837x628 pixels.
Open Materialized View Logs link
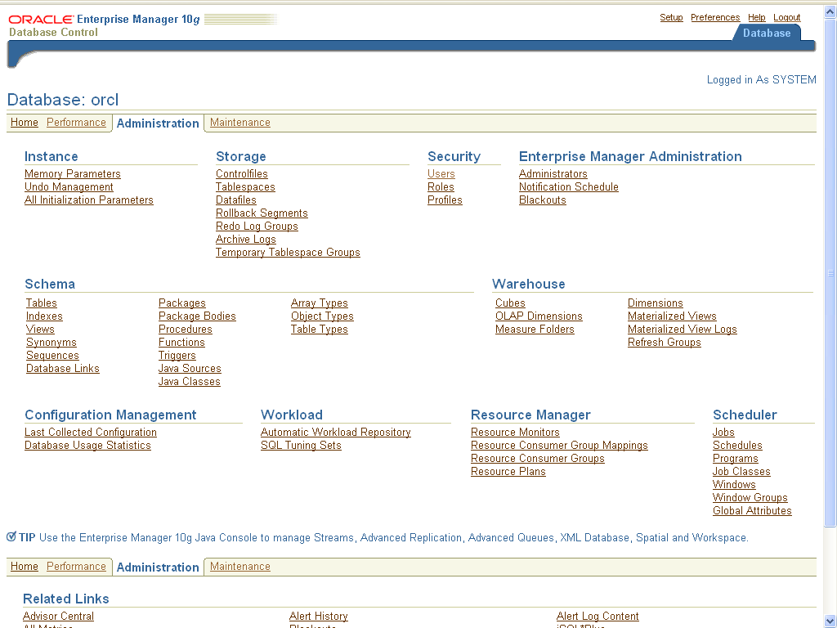683,329
